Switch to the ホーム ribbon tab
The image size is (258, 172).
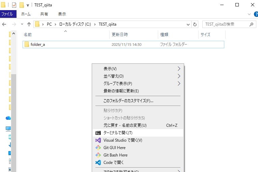pos(26,14)
